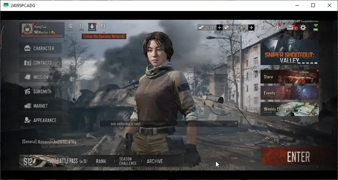Open the Sniper Shootout: Valley banner
The height and width of the screenshot is (180, 338).
[290, 52]
